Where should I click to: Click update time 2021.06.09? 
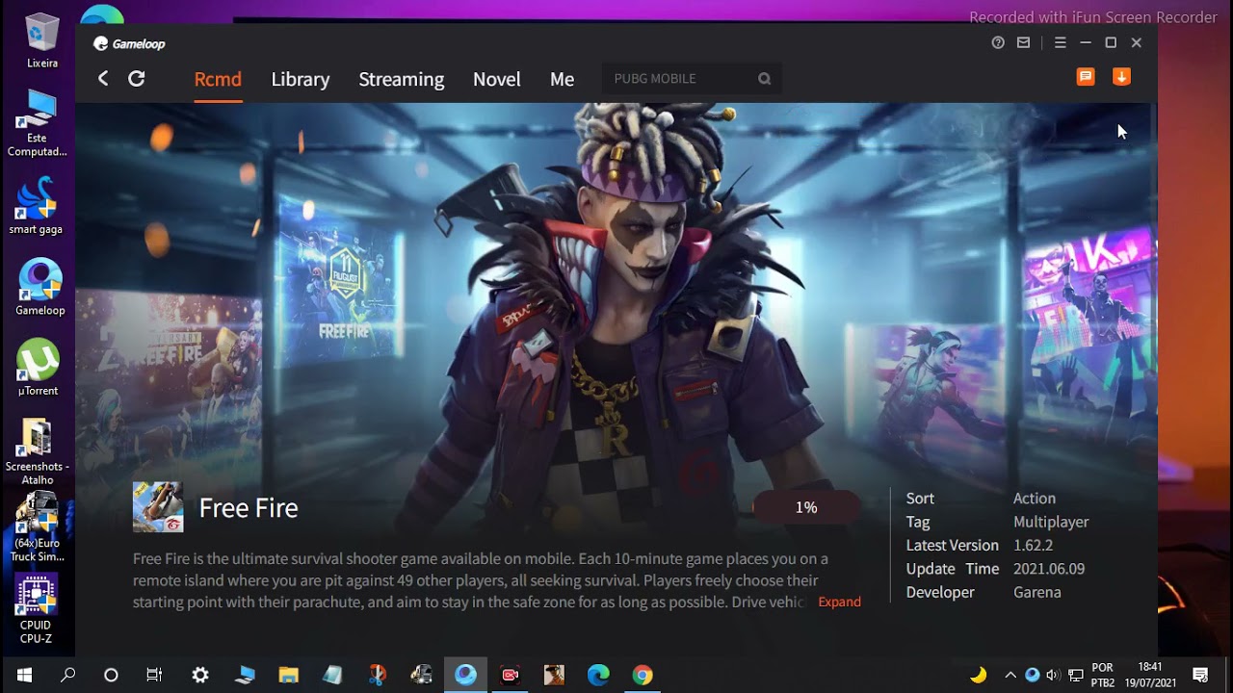click(x=1049, y=569)
